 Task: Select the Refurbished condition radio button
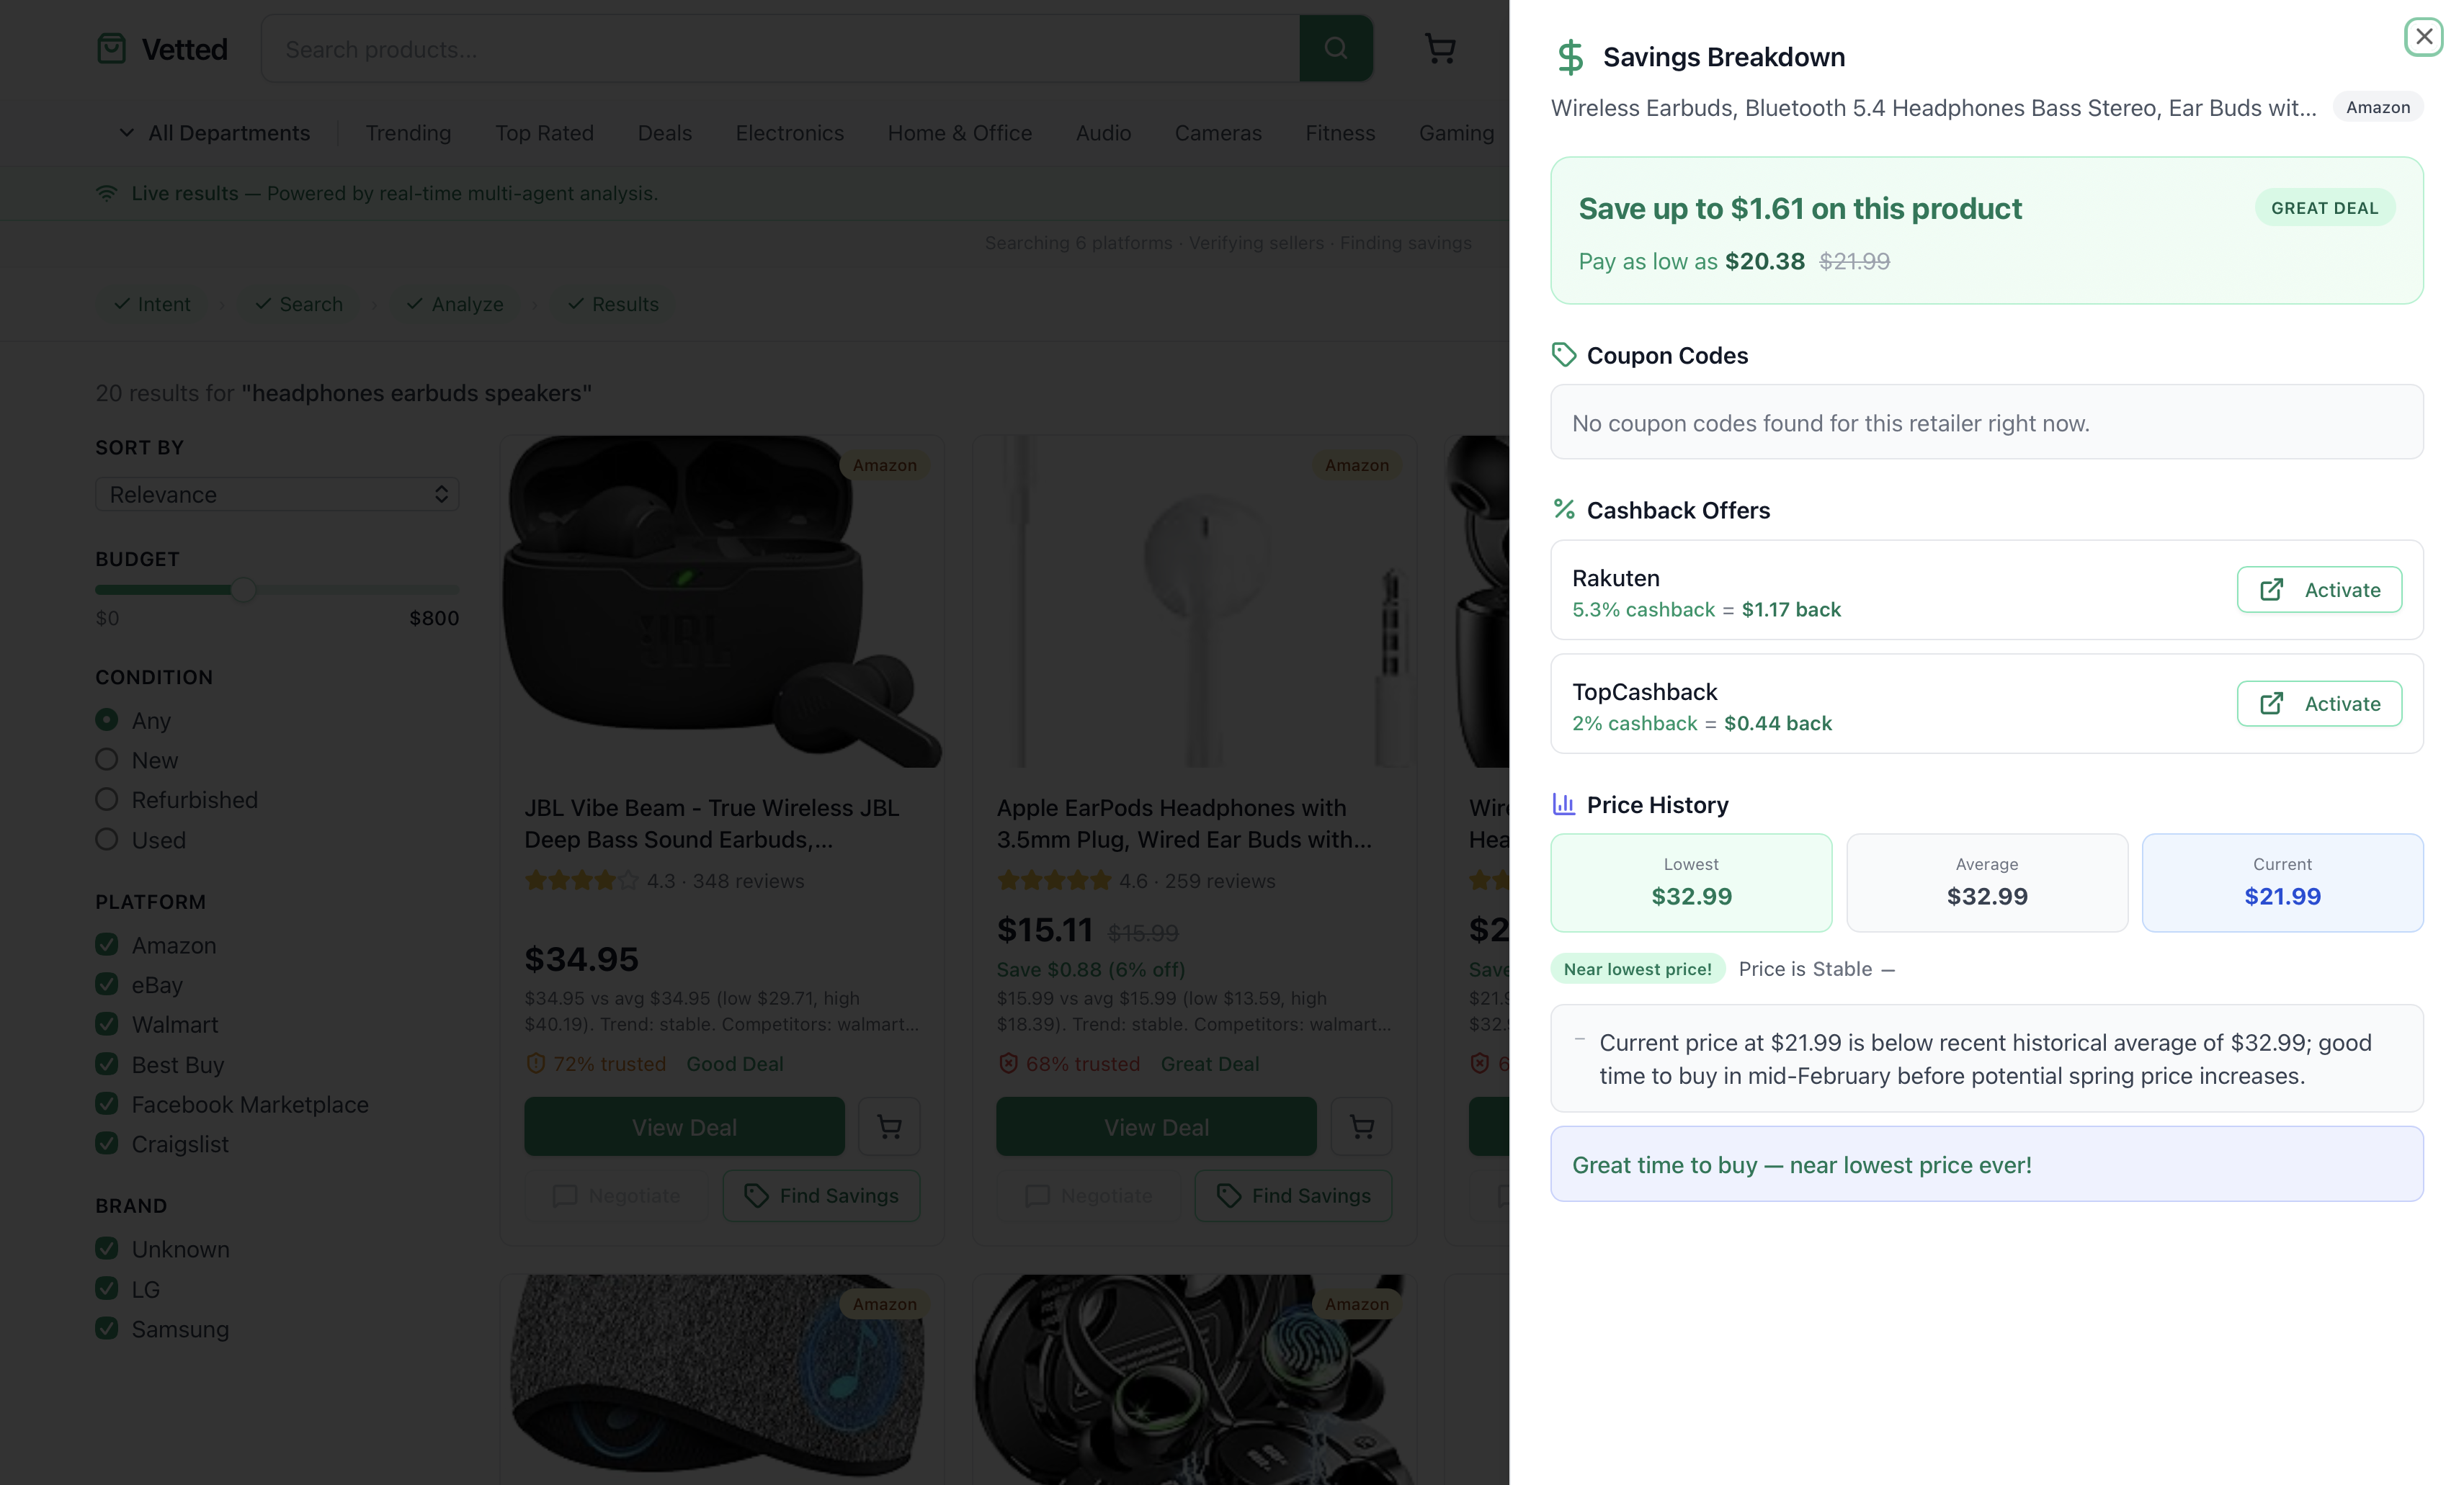(107, 799)
